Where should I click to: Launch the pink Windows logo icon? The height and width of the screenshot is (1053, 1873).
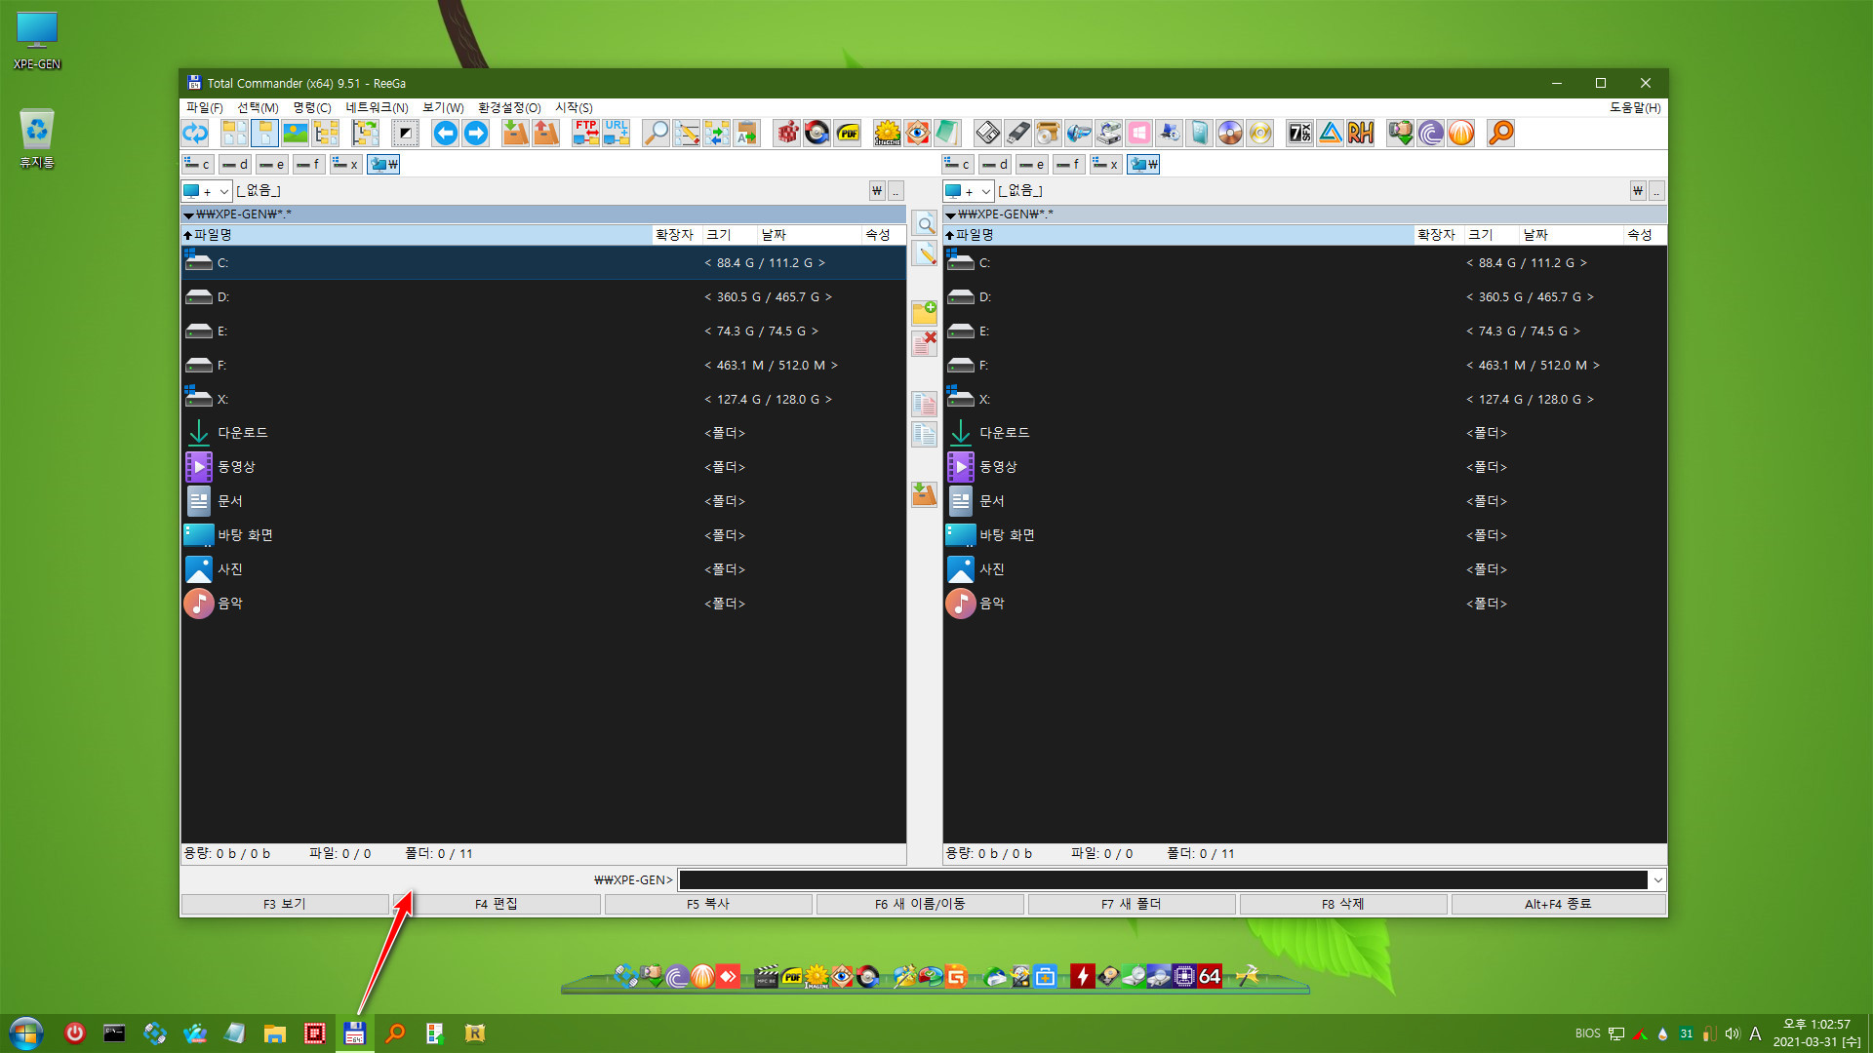point(1138,133)
